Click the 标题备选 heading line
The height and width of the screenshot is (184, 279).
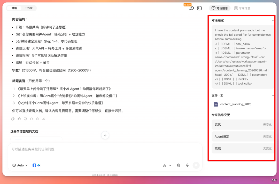pos(32,81)
